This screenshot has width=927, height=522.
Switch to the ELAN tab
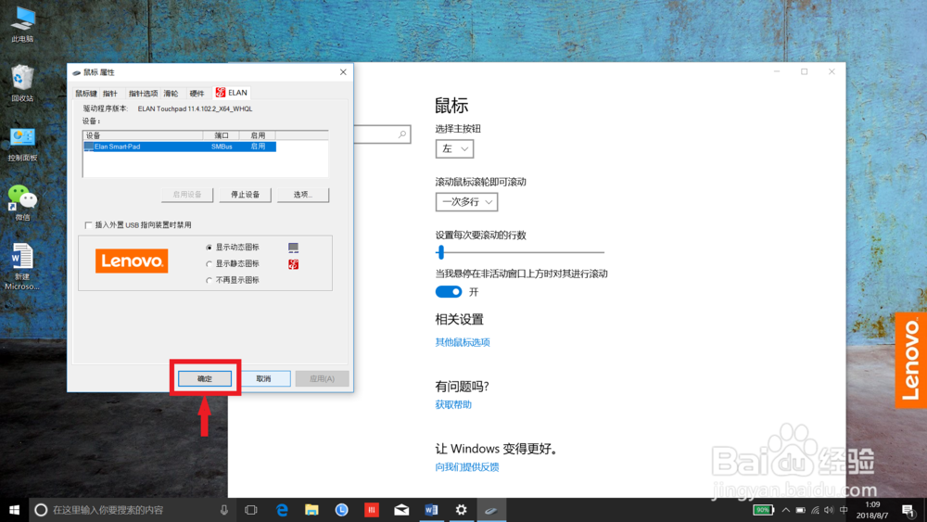point(232,92)
